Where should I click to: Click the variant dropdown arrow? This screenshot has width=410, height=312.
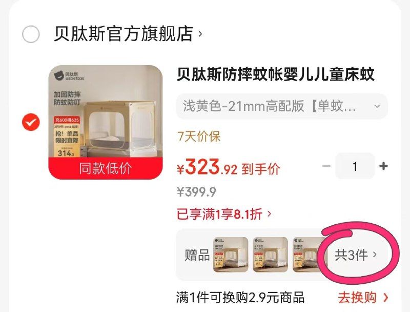(x=377, y=106)
